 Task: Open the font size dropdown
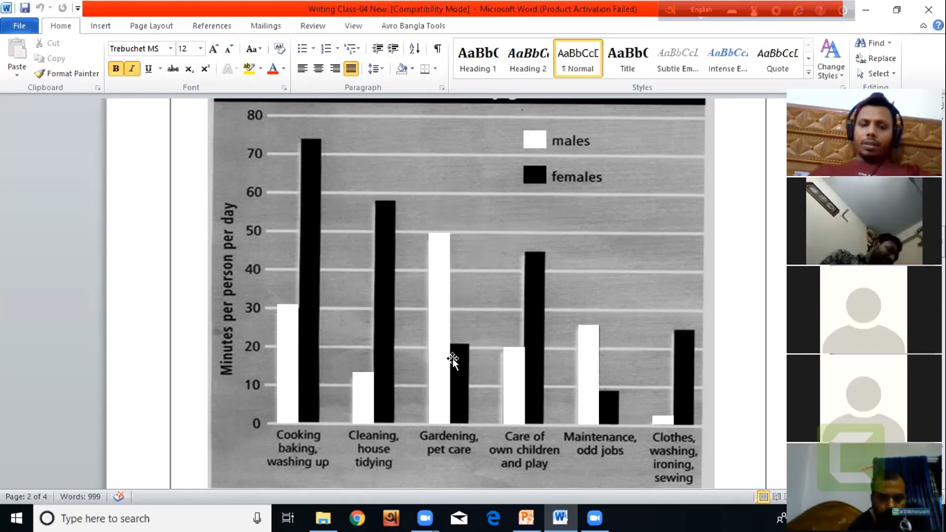[200, 48]
